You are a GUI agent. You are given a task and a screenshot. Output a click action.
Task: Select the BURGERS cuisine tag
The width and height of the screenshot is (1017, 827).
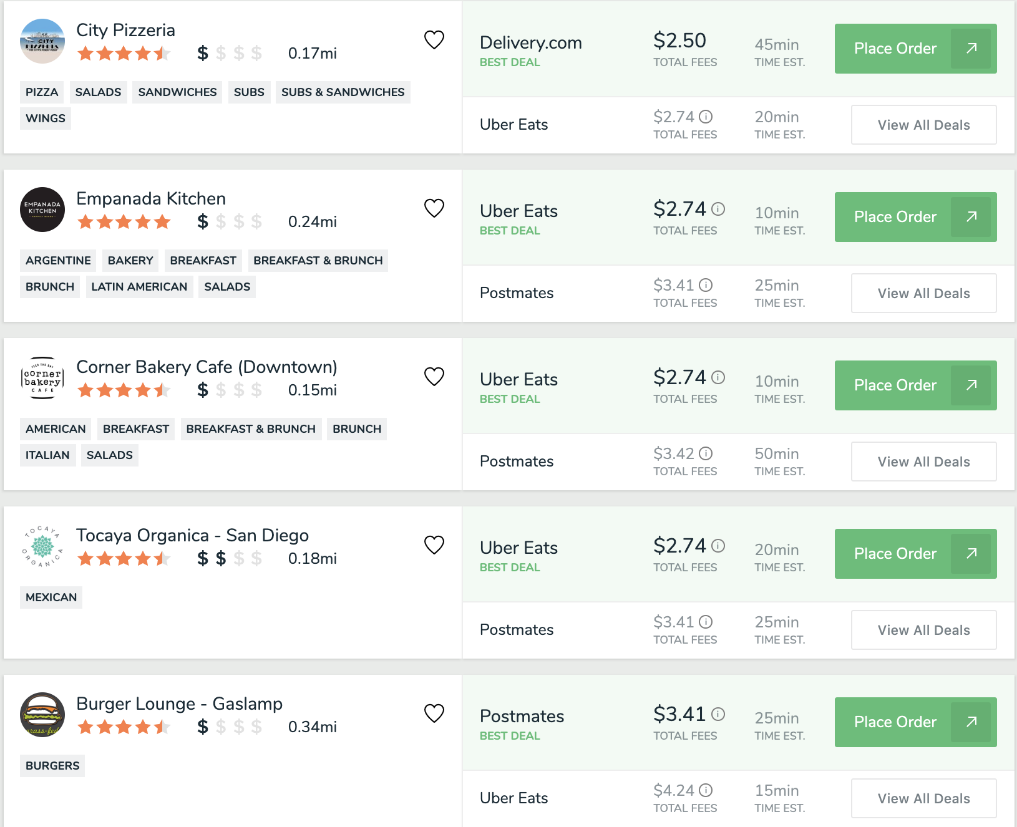pyautogui.click(x=52, y=766)
